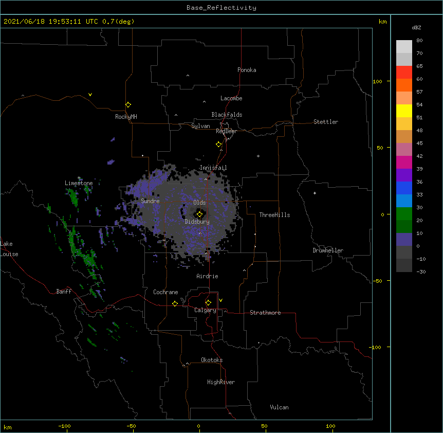The image size is (443, 433).
Task: Click the Vulcan label
Action: point(279,407)
